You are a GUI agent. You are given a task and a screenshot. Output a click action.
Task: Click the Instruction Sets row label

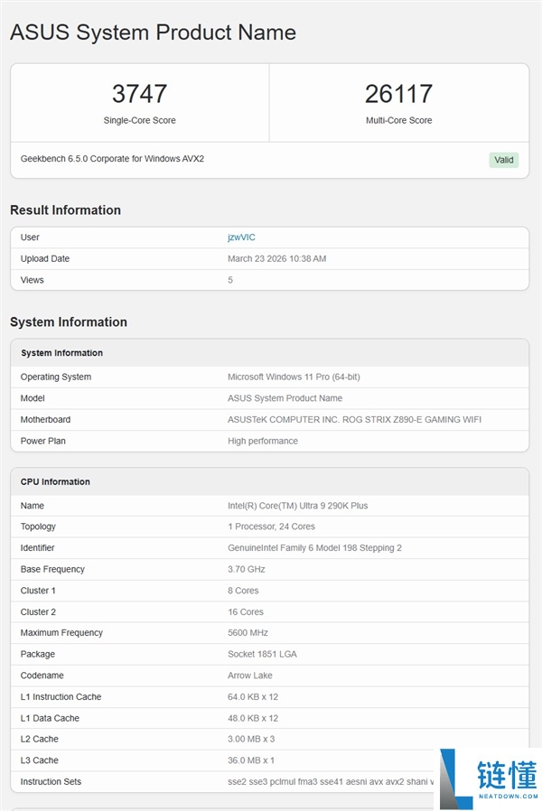coord(51,781)
